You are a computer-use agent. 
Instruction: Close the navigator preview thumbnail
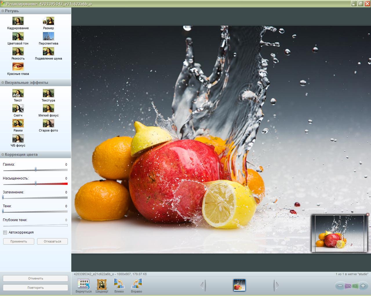[x=368, y=214]
